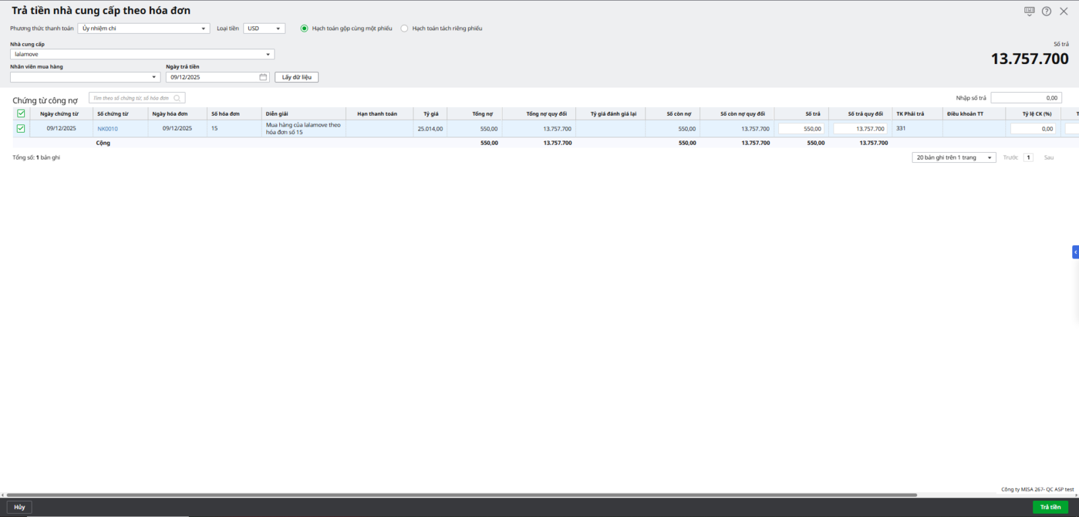
Task: Expand the Nhân viên mua hàng dropdown
Action: (x=154, y=77)
